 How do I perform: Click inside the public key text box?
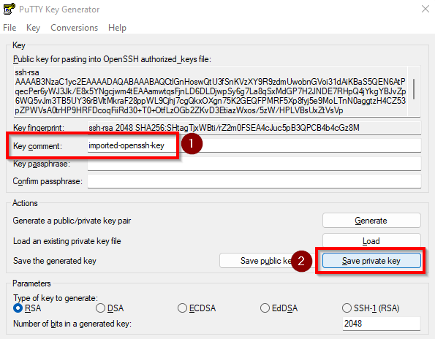coord(211,91)
